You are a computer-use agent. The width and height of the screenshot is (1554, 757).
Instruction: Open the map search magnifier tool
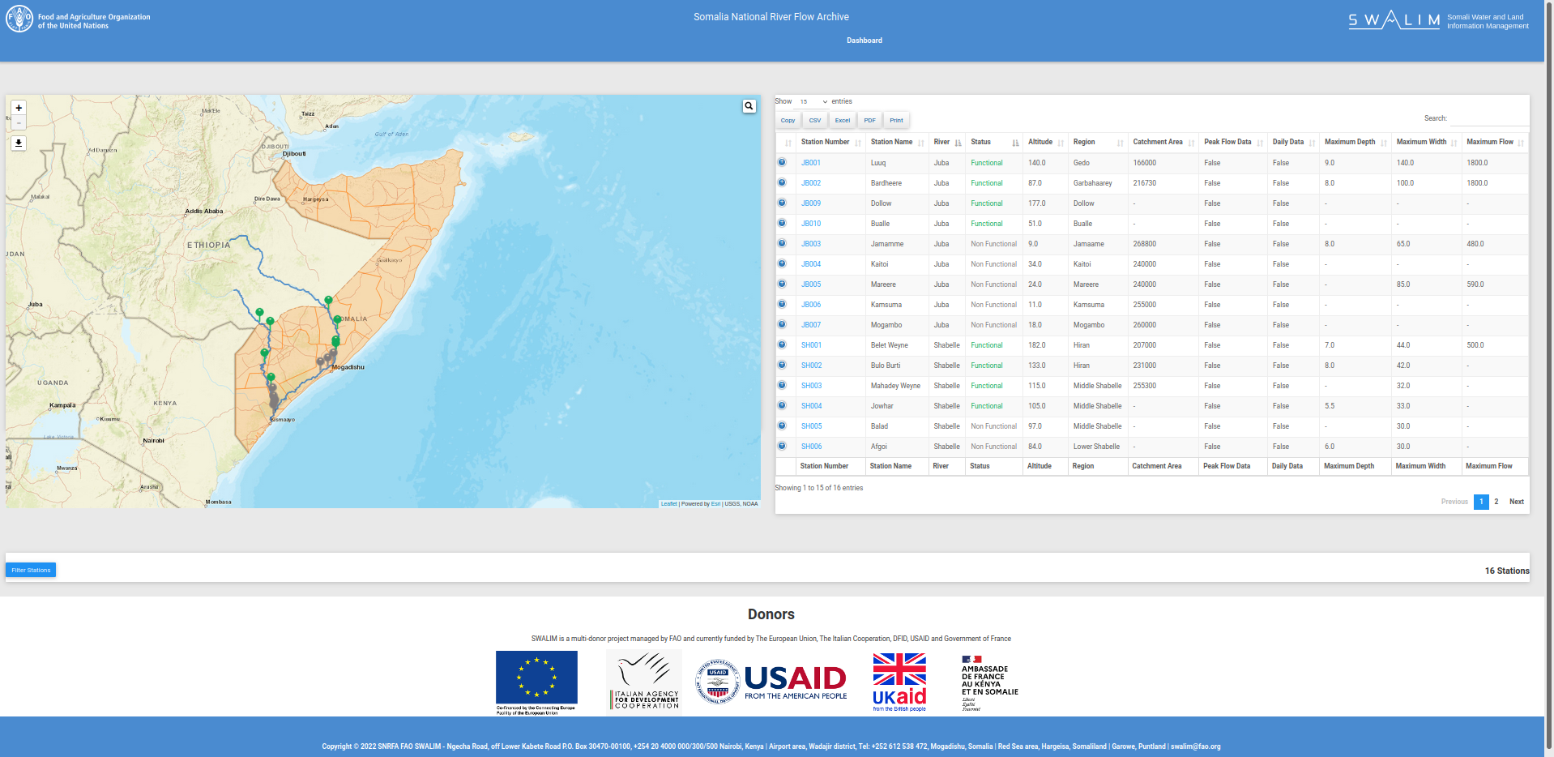pos(748,105)
